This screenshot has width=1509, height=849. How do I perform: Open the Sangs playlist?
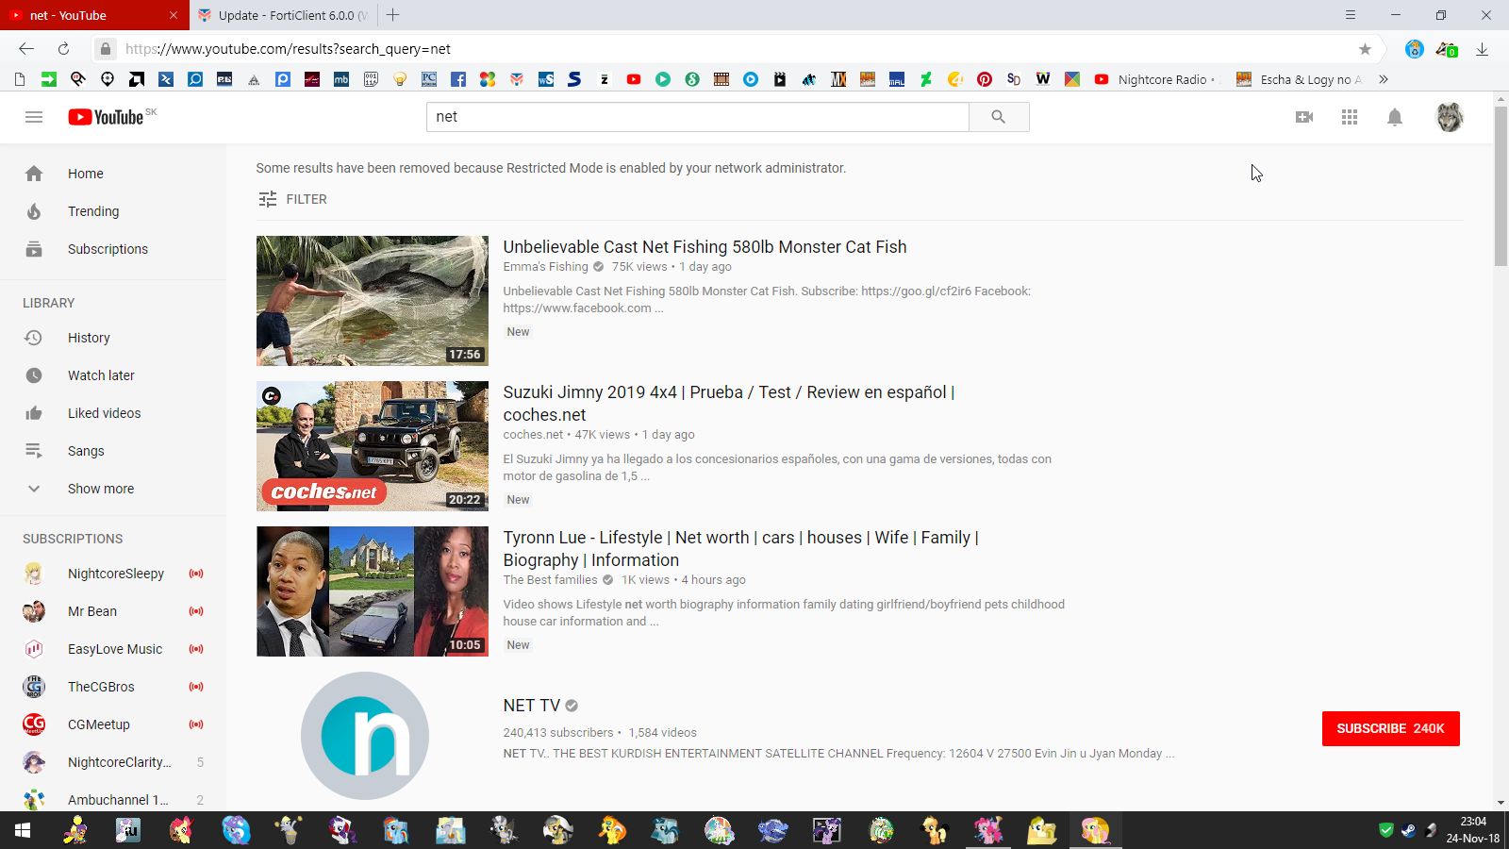point(113,451)
